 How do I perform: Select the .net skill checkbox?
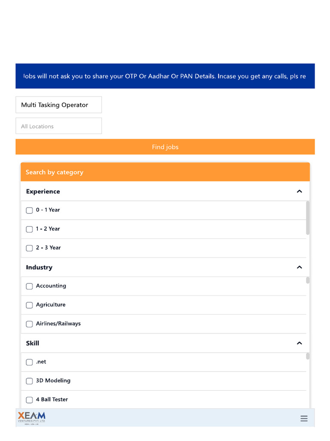pyautogui.click(x=29, y=362)
